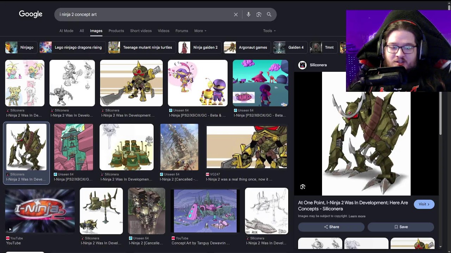Image resolution: width=451 pixels, height=253 pixels.
Task: Submit search with magnifying glass icon
Action: (269, 14)
